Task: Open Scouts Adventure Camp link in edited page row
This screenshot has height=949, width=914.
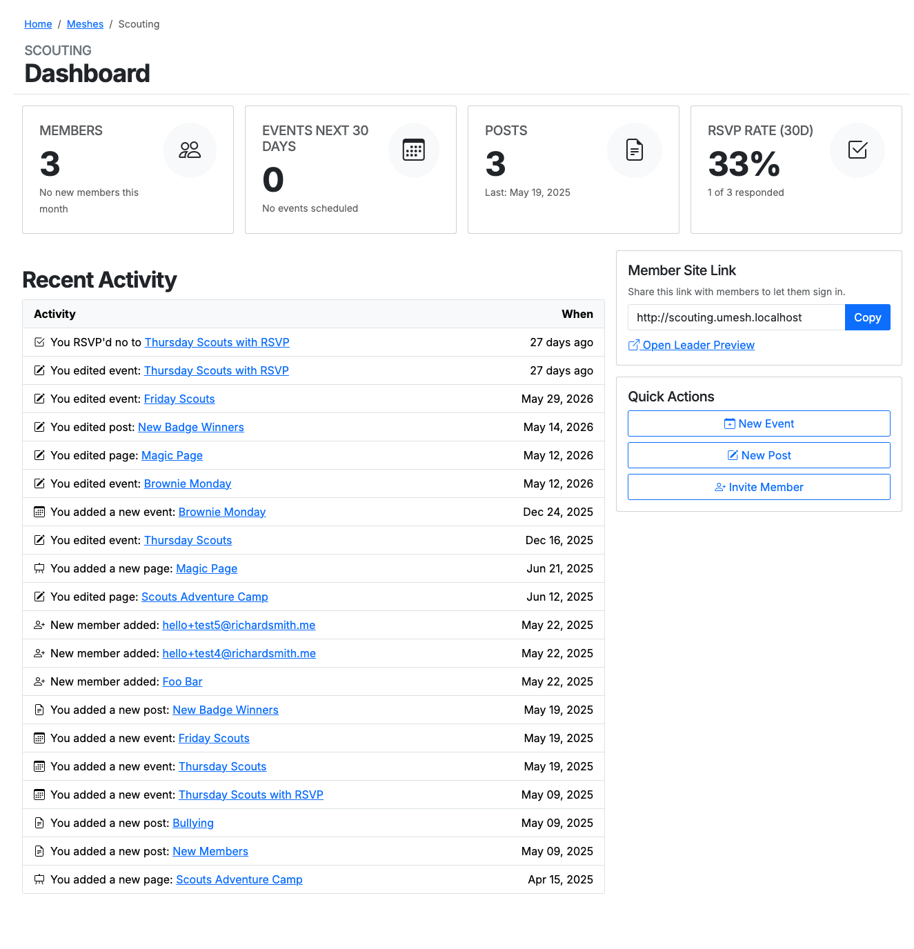Action: pyautogui.click(x=205, y=597)
